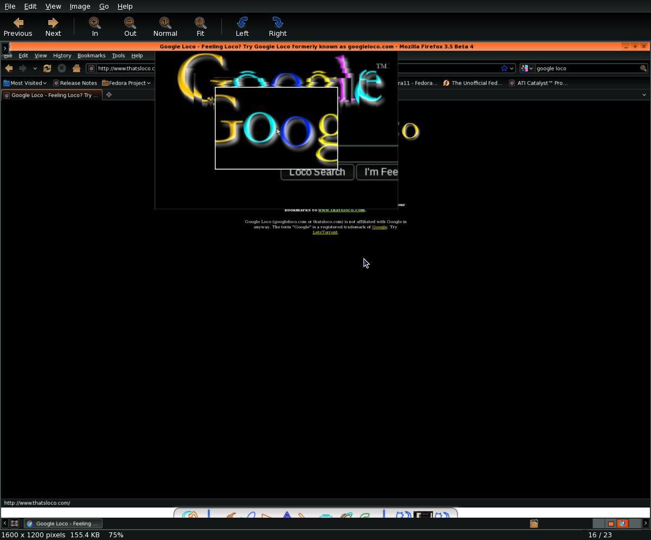This screenshot has height=540, width=651.
Task: Rotate the image Left
Action: click(242, 27)
